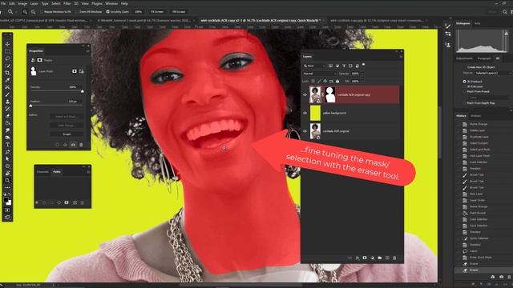Enable Resize Windows to Fit checkbox
This screenshot has height=288, width=513.
42,12
